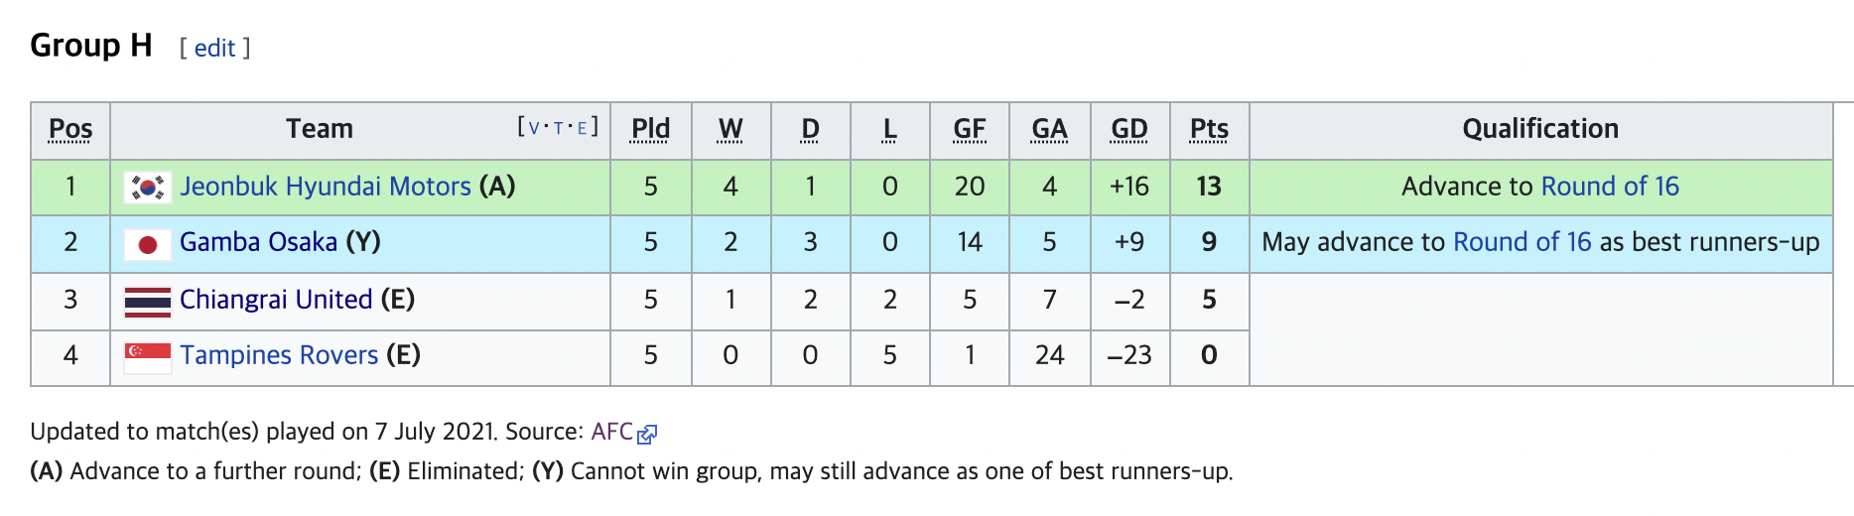Open the edit link for Group H
Image resolution: width=1854 pixels, height=516 pixels.
(x=214, y=48)
